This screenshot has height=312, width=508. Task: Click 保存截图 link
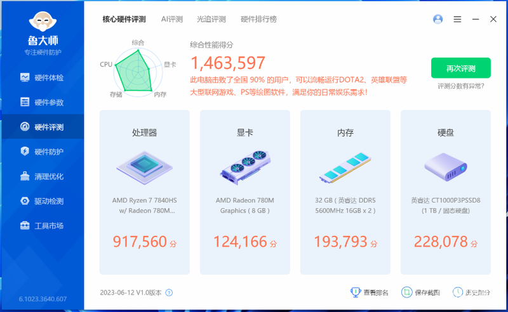pyautogui.click(x=420, y=292)
